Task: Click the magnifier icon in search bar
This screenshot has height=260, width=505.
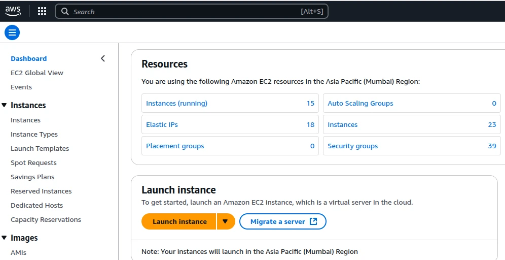Action: pos(65,12)
